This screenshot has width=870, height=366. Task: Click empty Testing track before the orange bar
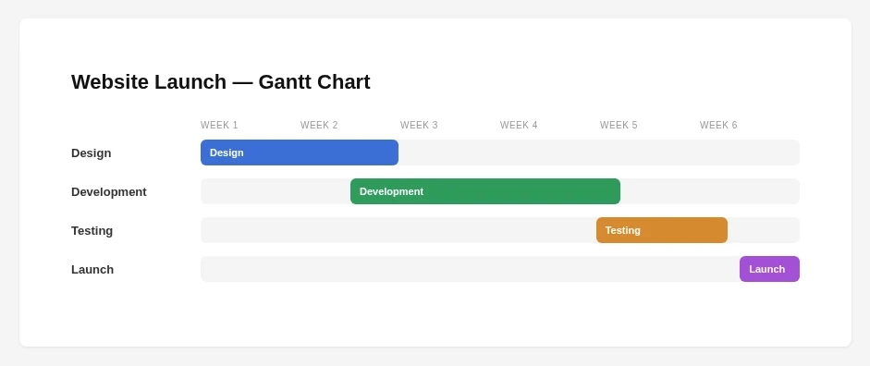[x=398, y=230]
